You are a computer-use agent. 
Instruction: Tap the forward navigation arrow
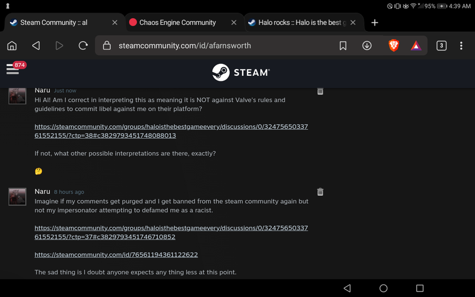[59, 46]
